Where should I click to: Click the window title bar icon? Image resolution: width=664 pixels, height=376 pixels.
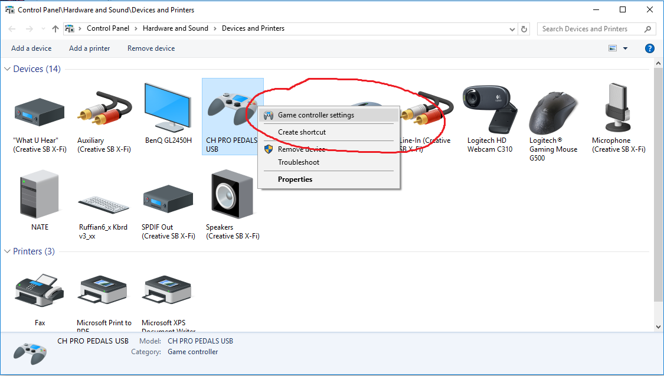9,9
